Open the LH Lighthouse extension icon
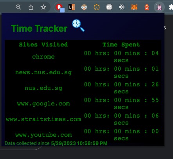This screenshot has width=173, height=159. pyautogui.click(x=72, y=7)
